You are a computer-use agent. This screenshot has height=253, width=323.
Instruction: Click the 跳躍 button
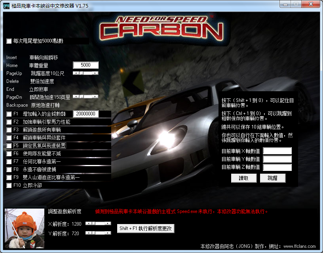tap(273, 178)
